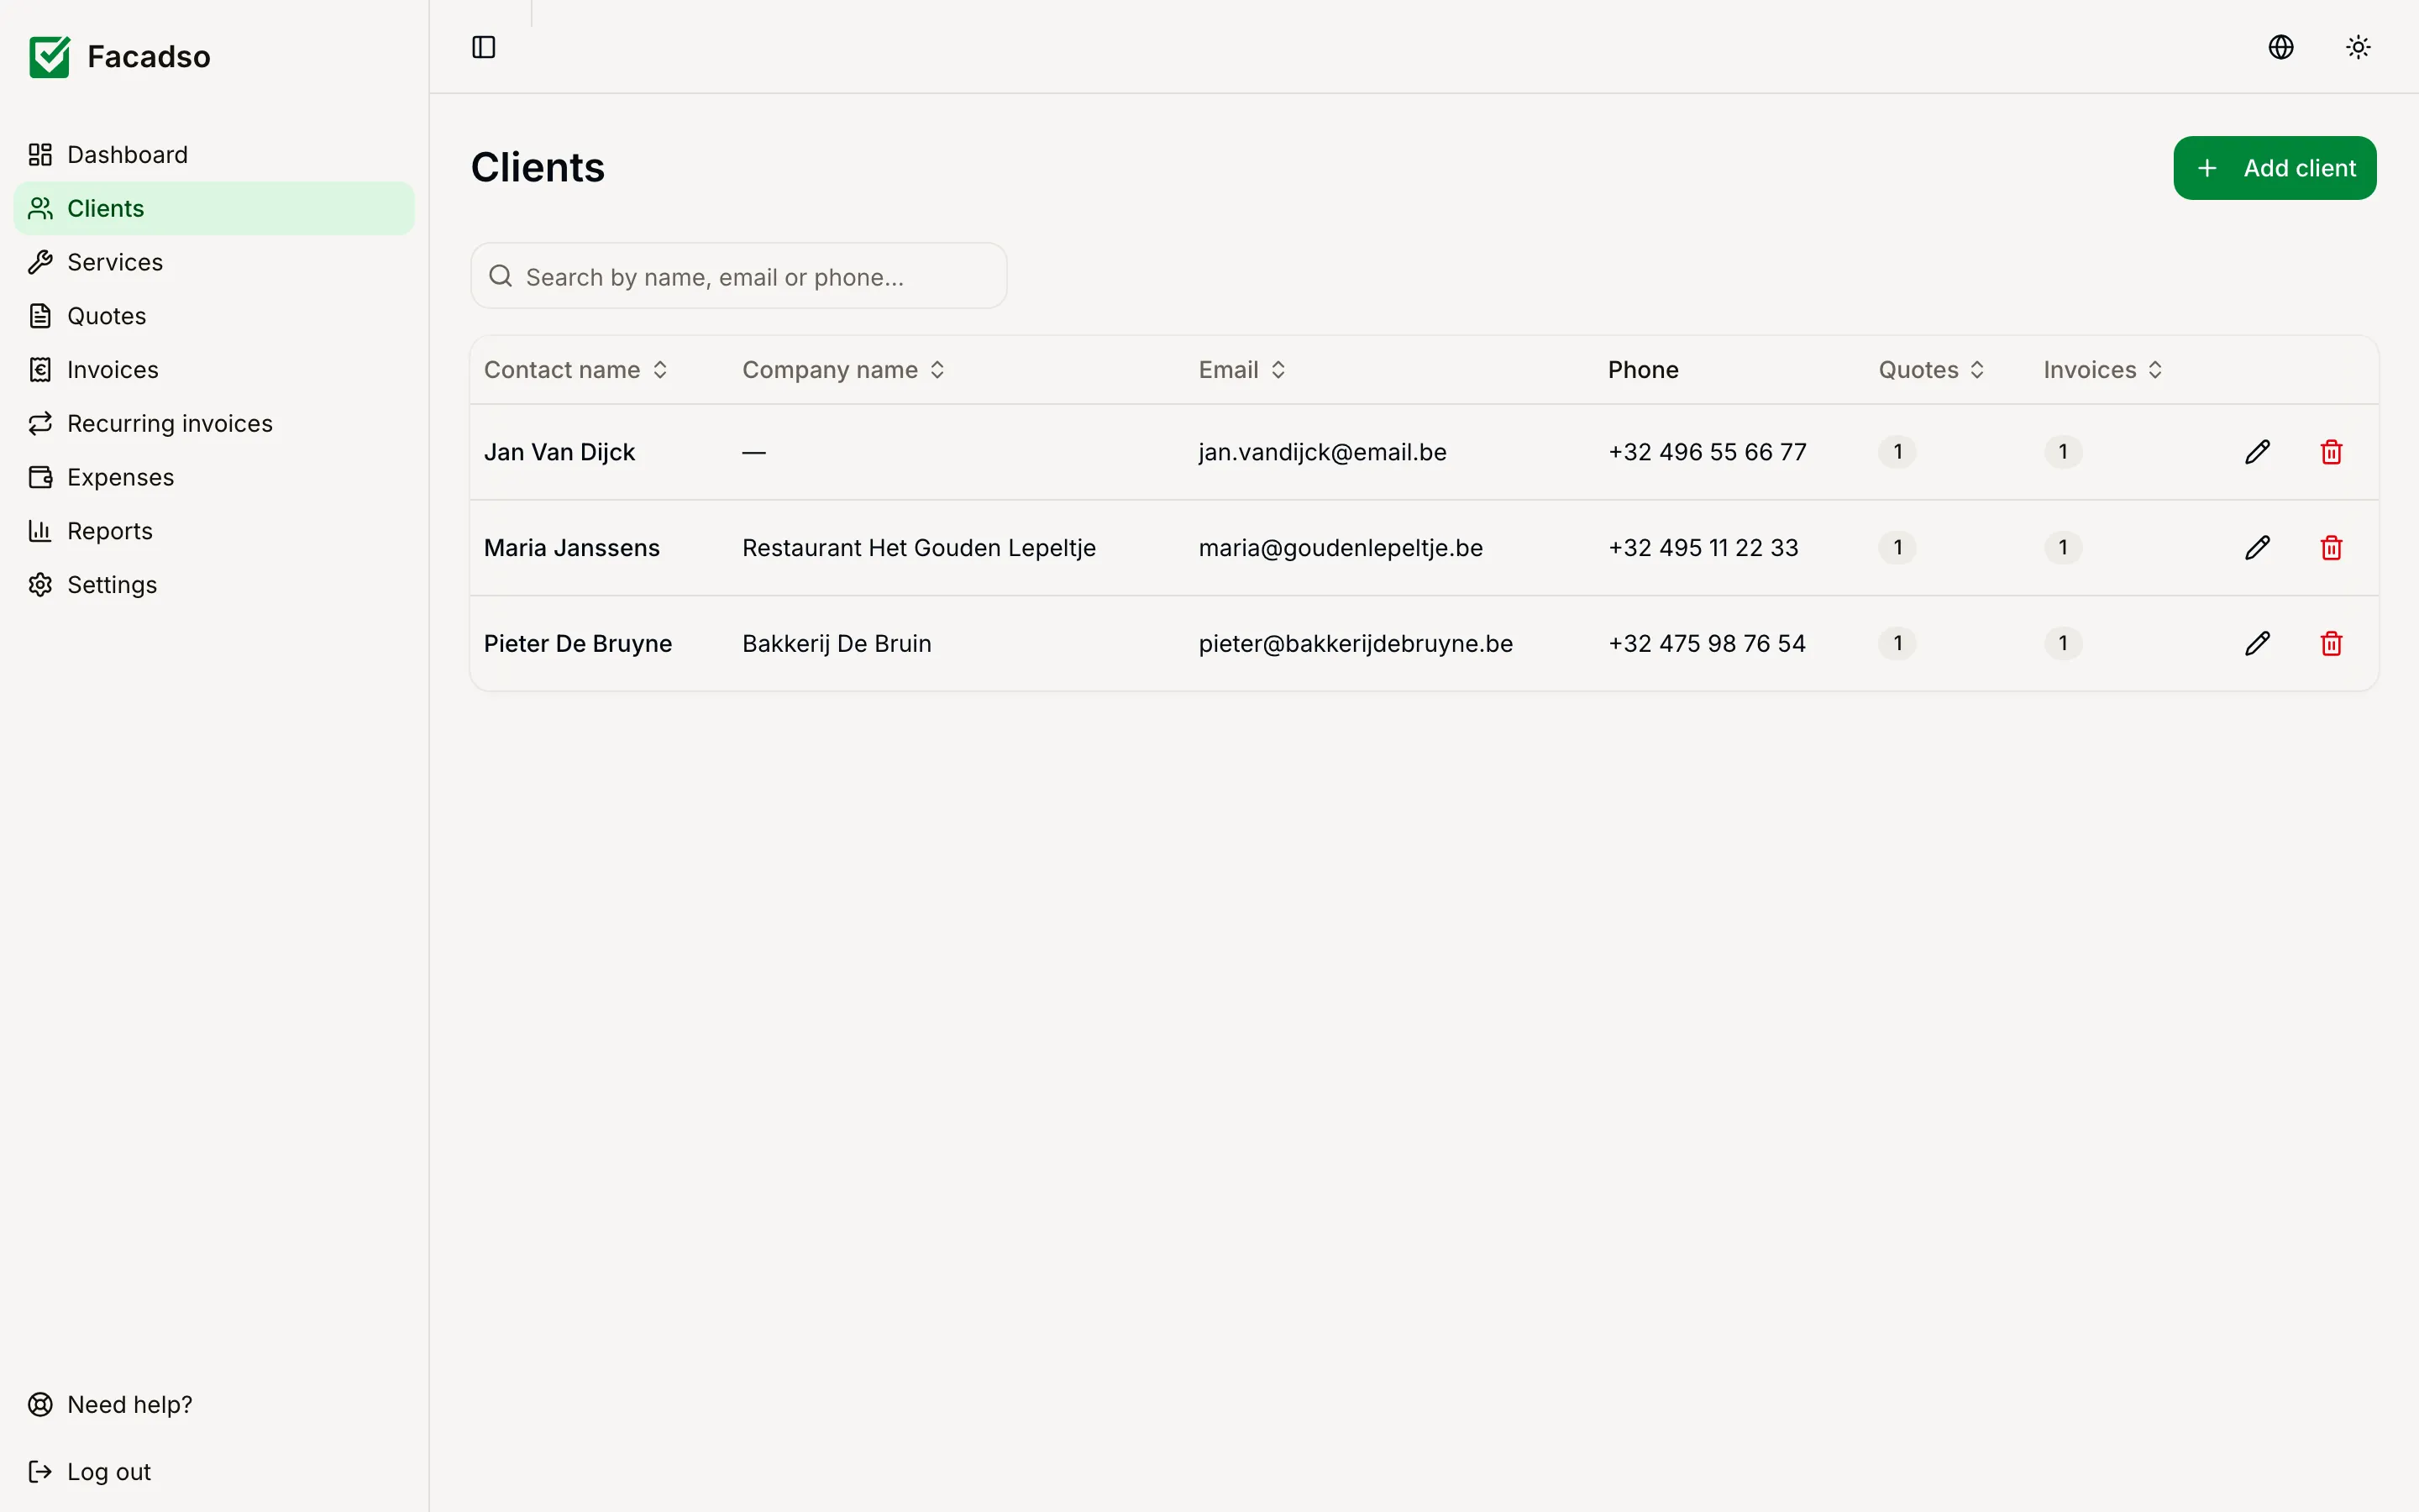Viewport: 2419px width, 1512px height.
Task: Sort by Contact name column
Action: pyautogui.click(x=575, y=370)
